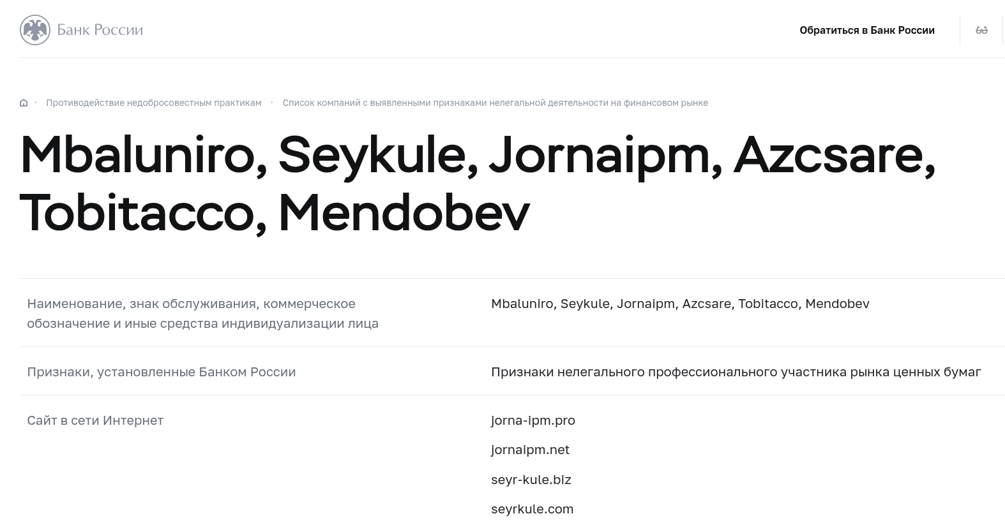This screenshot has height=523, width=1005.
Task: Click the chevron before Список компаний breadcrumb
Action: 272,103
